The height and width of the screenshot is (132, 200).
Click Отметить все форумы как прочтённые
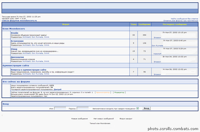(181, 21)
